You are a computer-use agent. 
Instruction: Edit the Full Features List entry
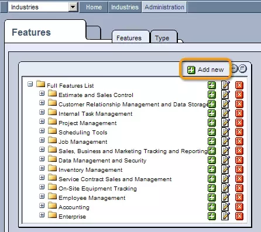click(225, 85)
